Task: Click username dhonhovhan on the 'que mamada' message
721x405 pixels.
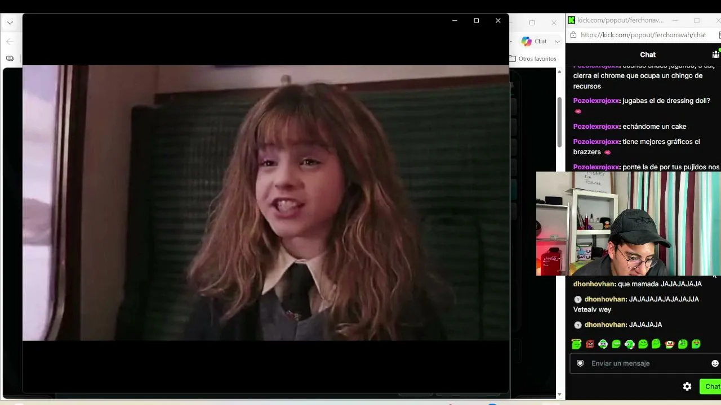Action: [594, 284]
